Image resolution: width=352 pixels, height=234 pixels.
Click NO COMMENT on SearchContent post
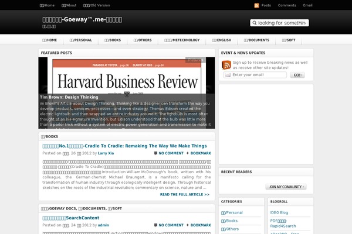[171, 225]
